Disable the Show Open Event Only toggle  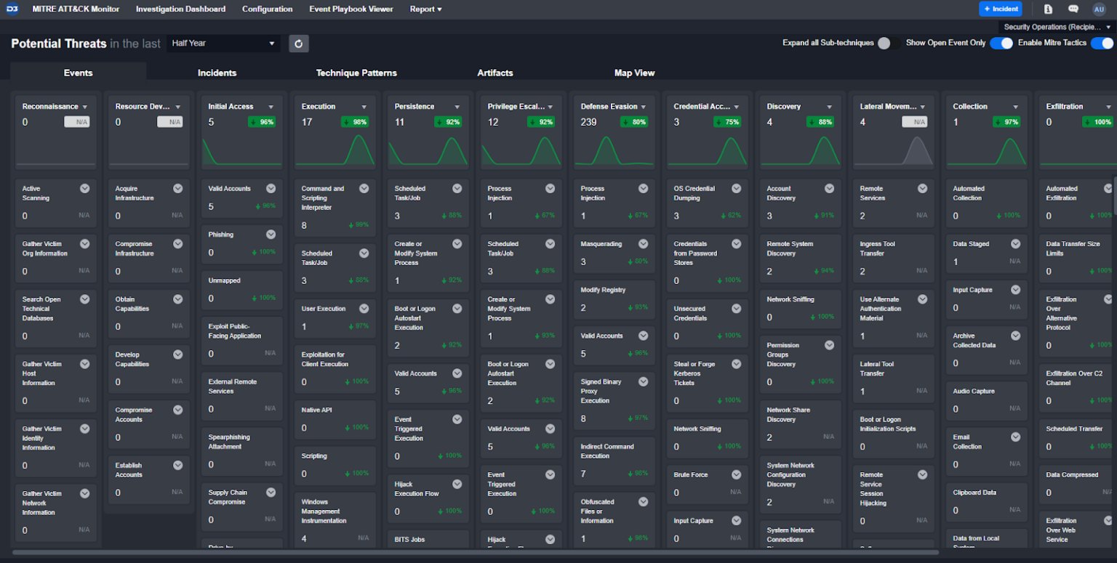[x=1001, y=43]
